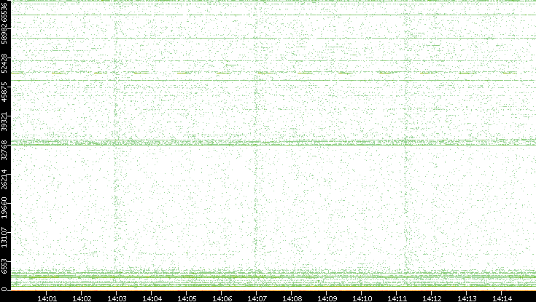Image resolution: width=536 pixels, height=302 pixels.
Task: Click the 58982 vertical axis label
Action: pos(5,36)
